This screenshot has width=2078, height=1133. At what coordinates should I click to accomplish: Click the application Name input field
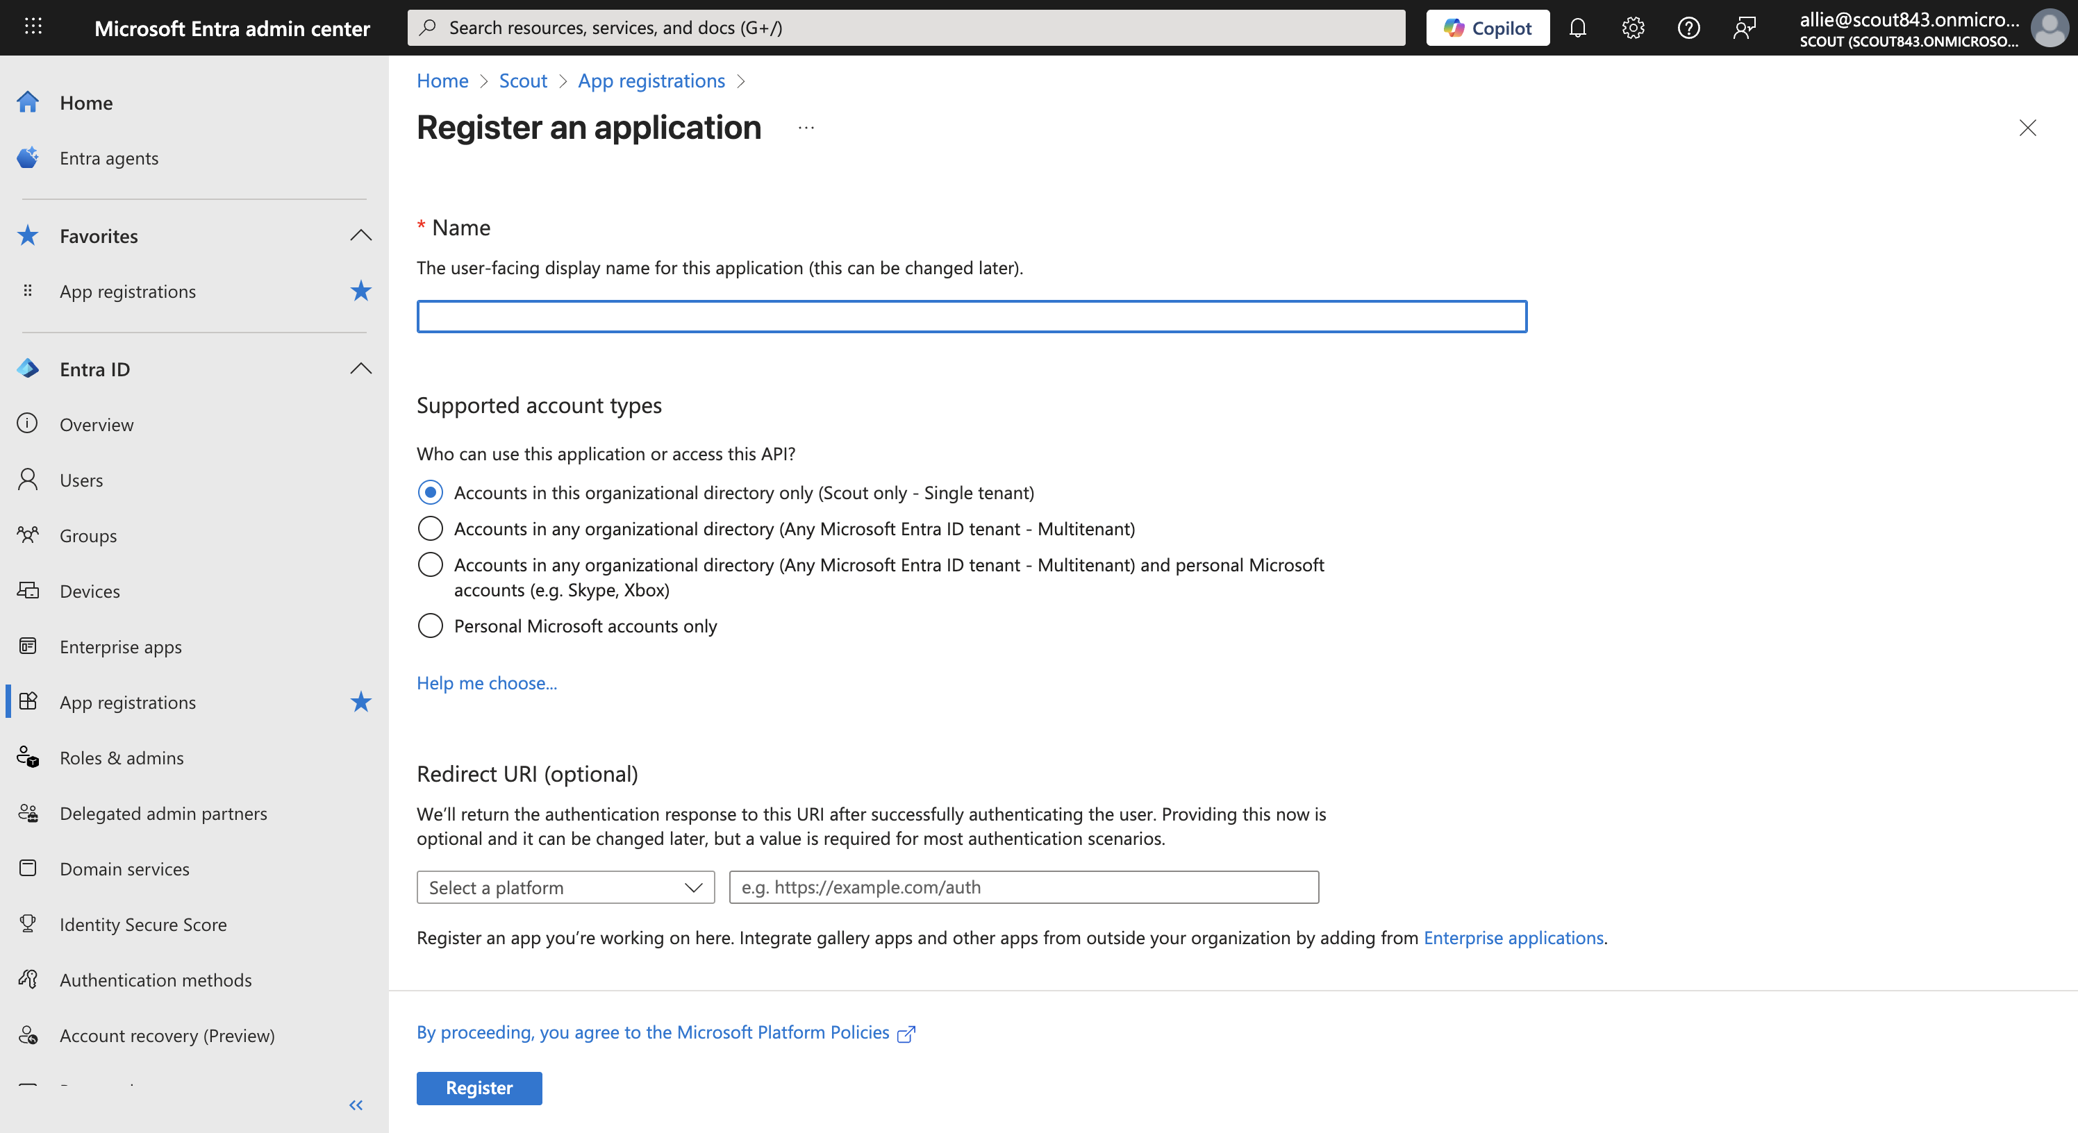tap(971, 316)
